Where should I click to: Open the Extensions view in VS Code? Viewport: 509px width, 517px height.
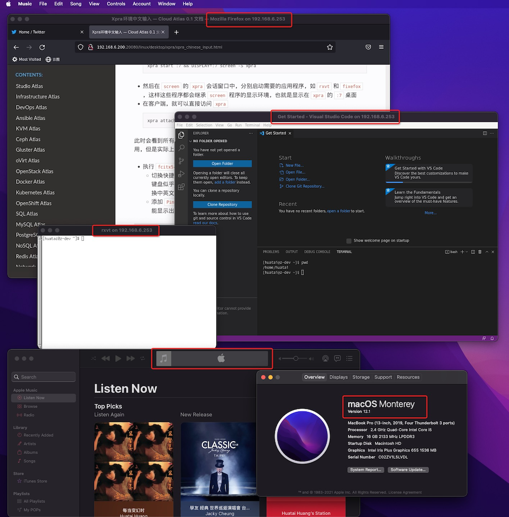tap(181, 187)
